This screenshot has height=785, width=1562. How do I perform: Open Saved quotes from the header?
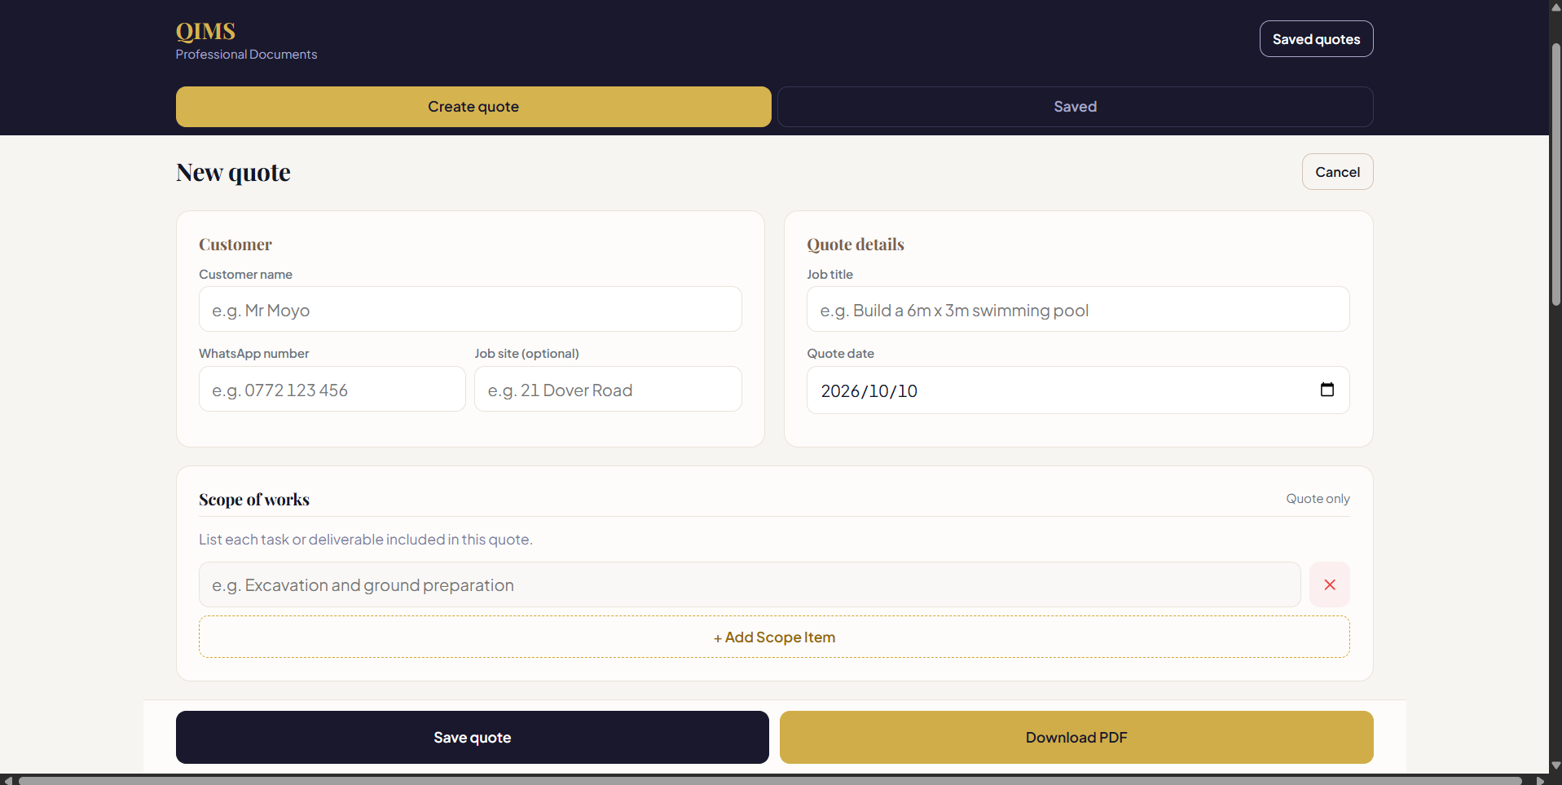[1316, 39]
